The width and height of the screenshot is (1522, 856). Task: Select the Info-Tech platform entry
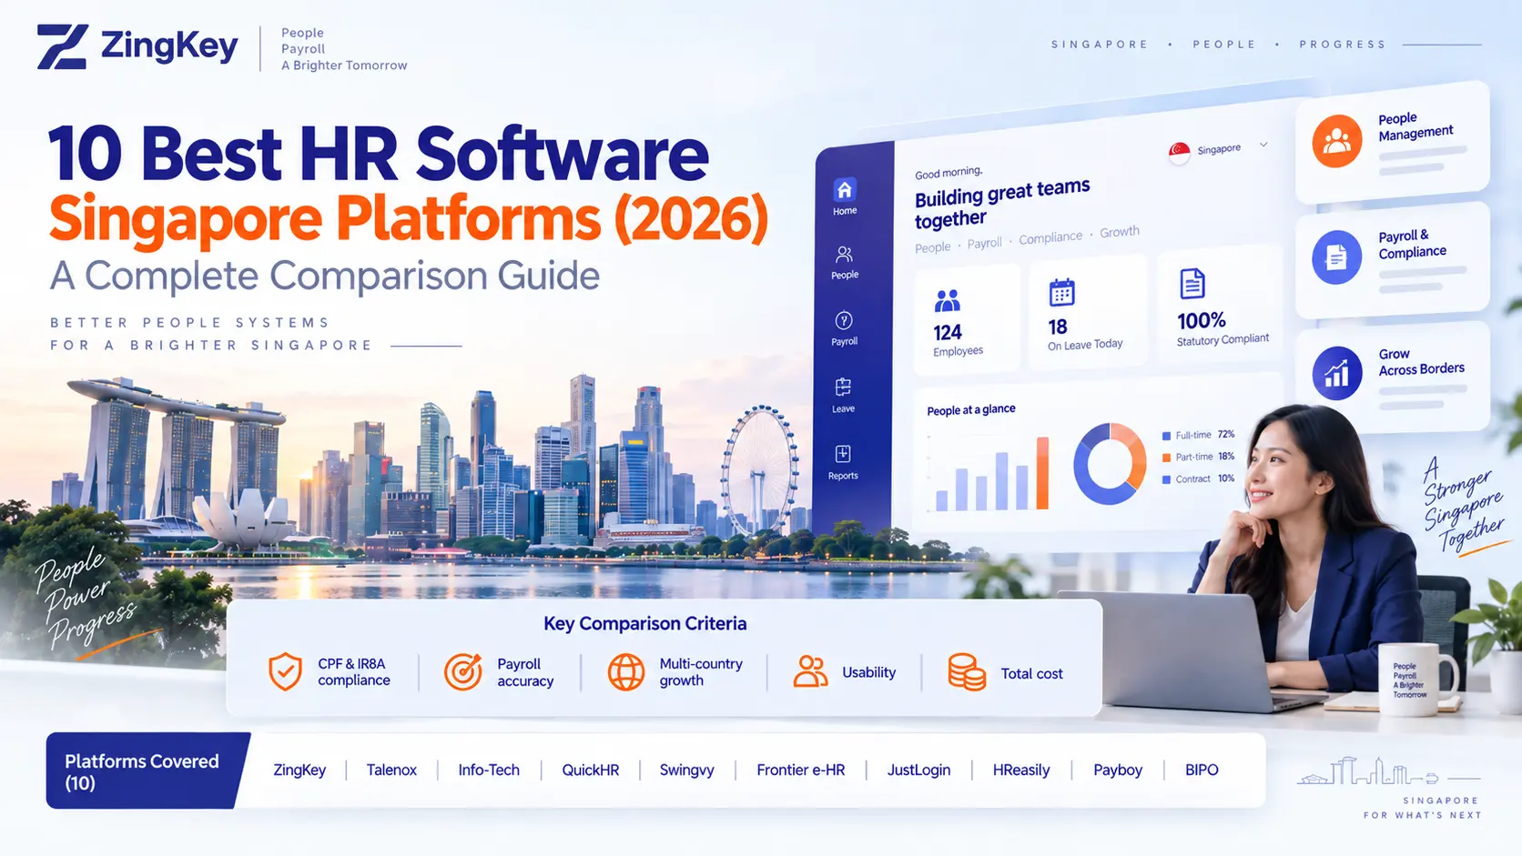click(x=489, y=770)
